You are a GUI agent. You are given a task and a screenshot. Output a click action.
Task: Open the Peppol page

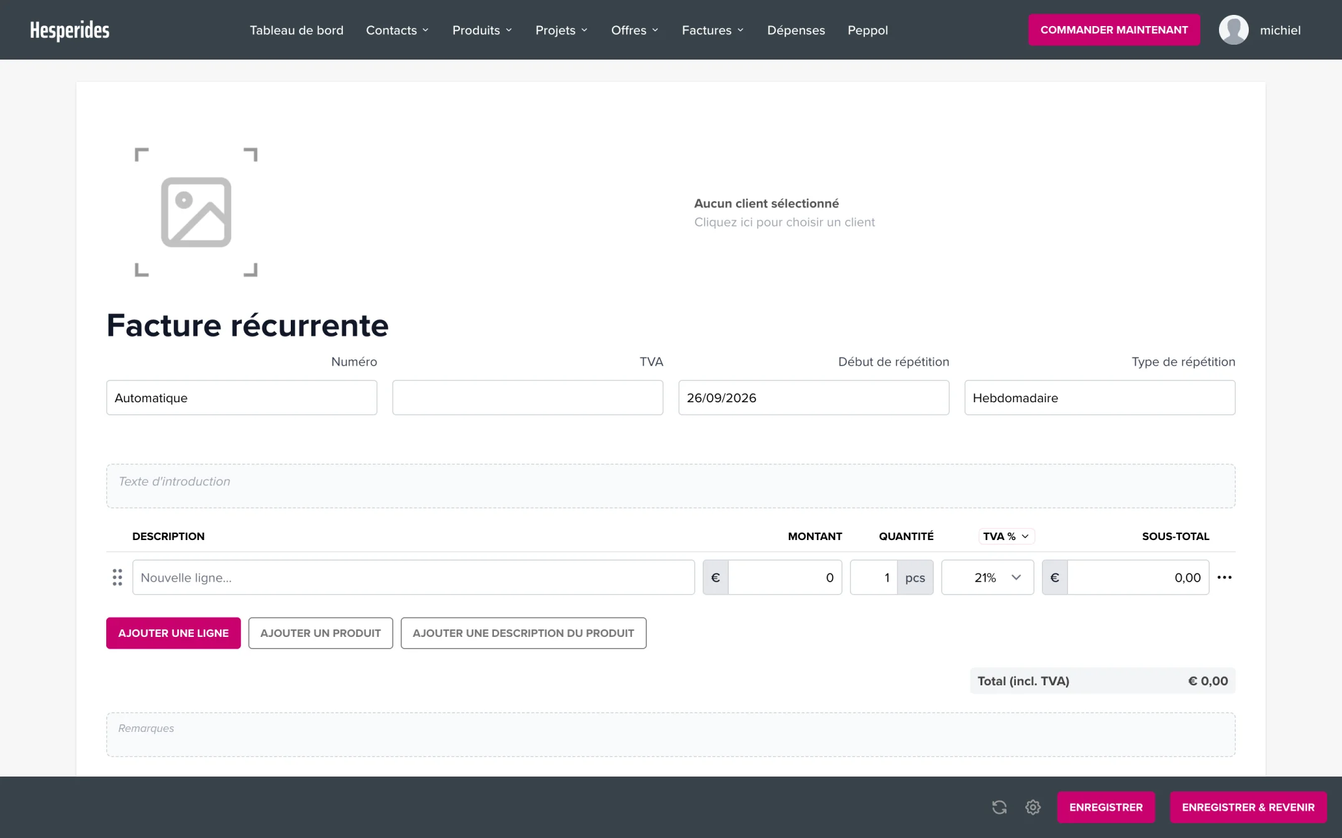pyautogui.click(x=867, y=30)
